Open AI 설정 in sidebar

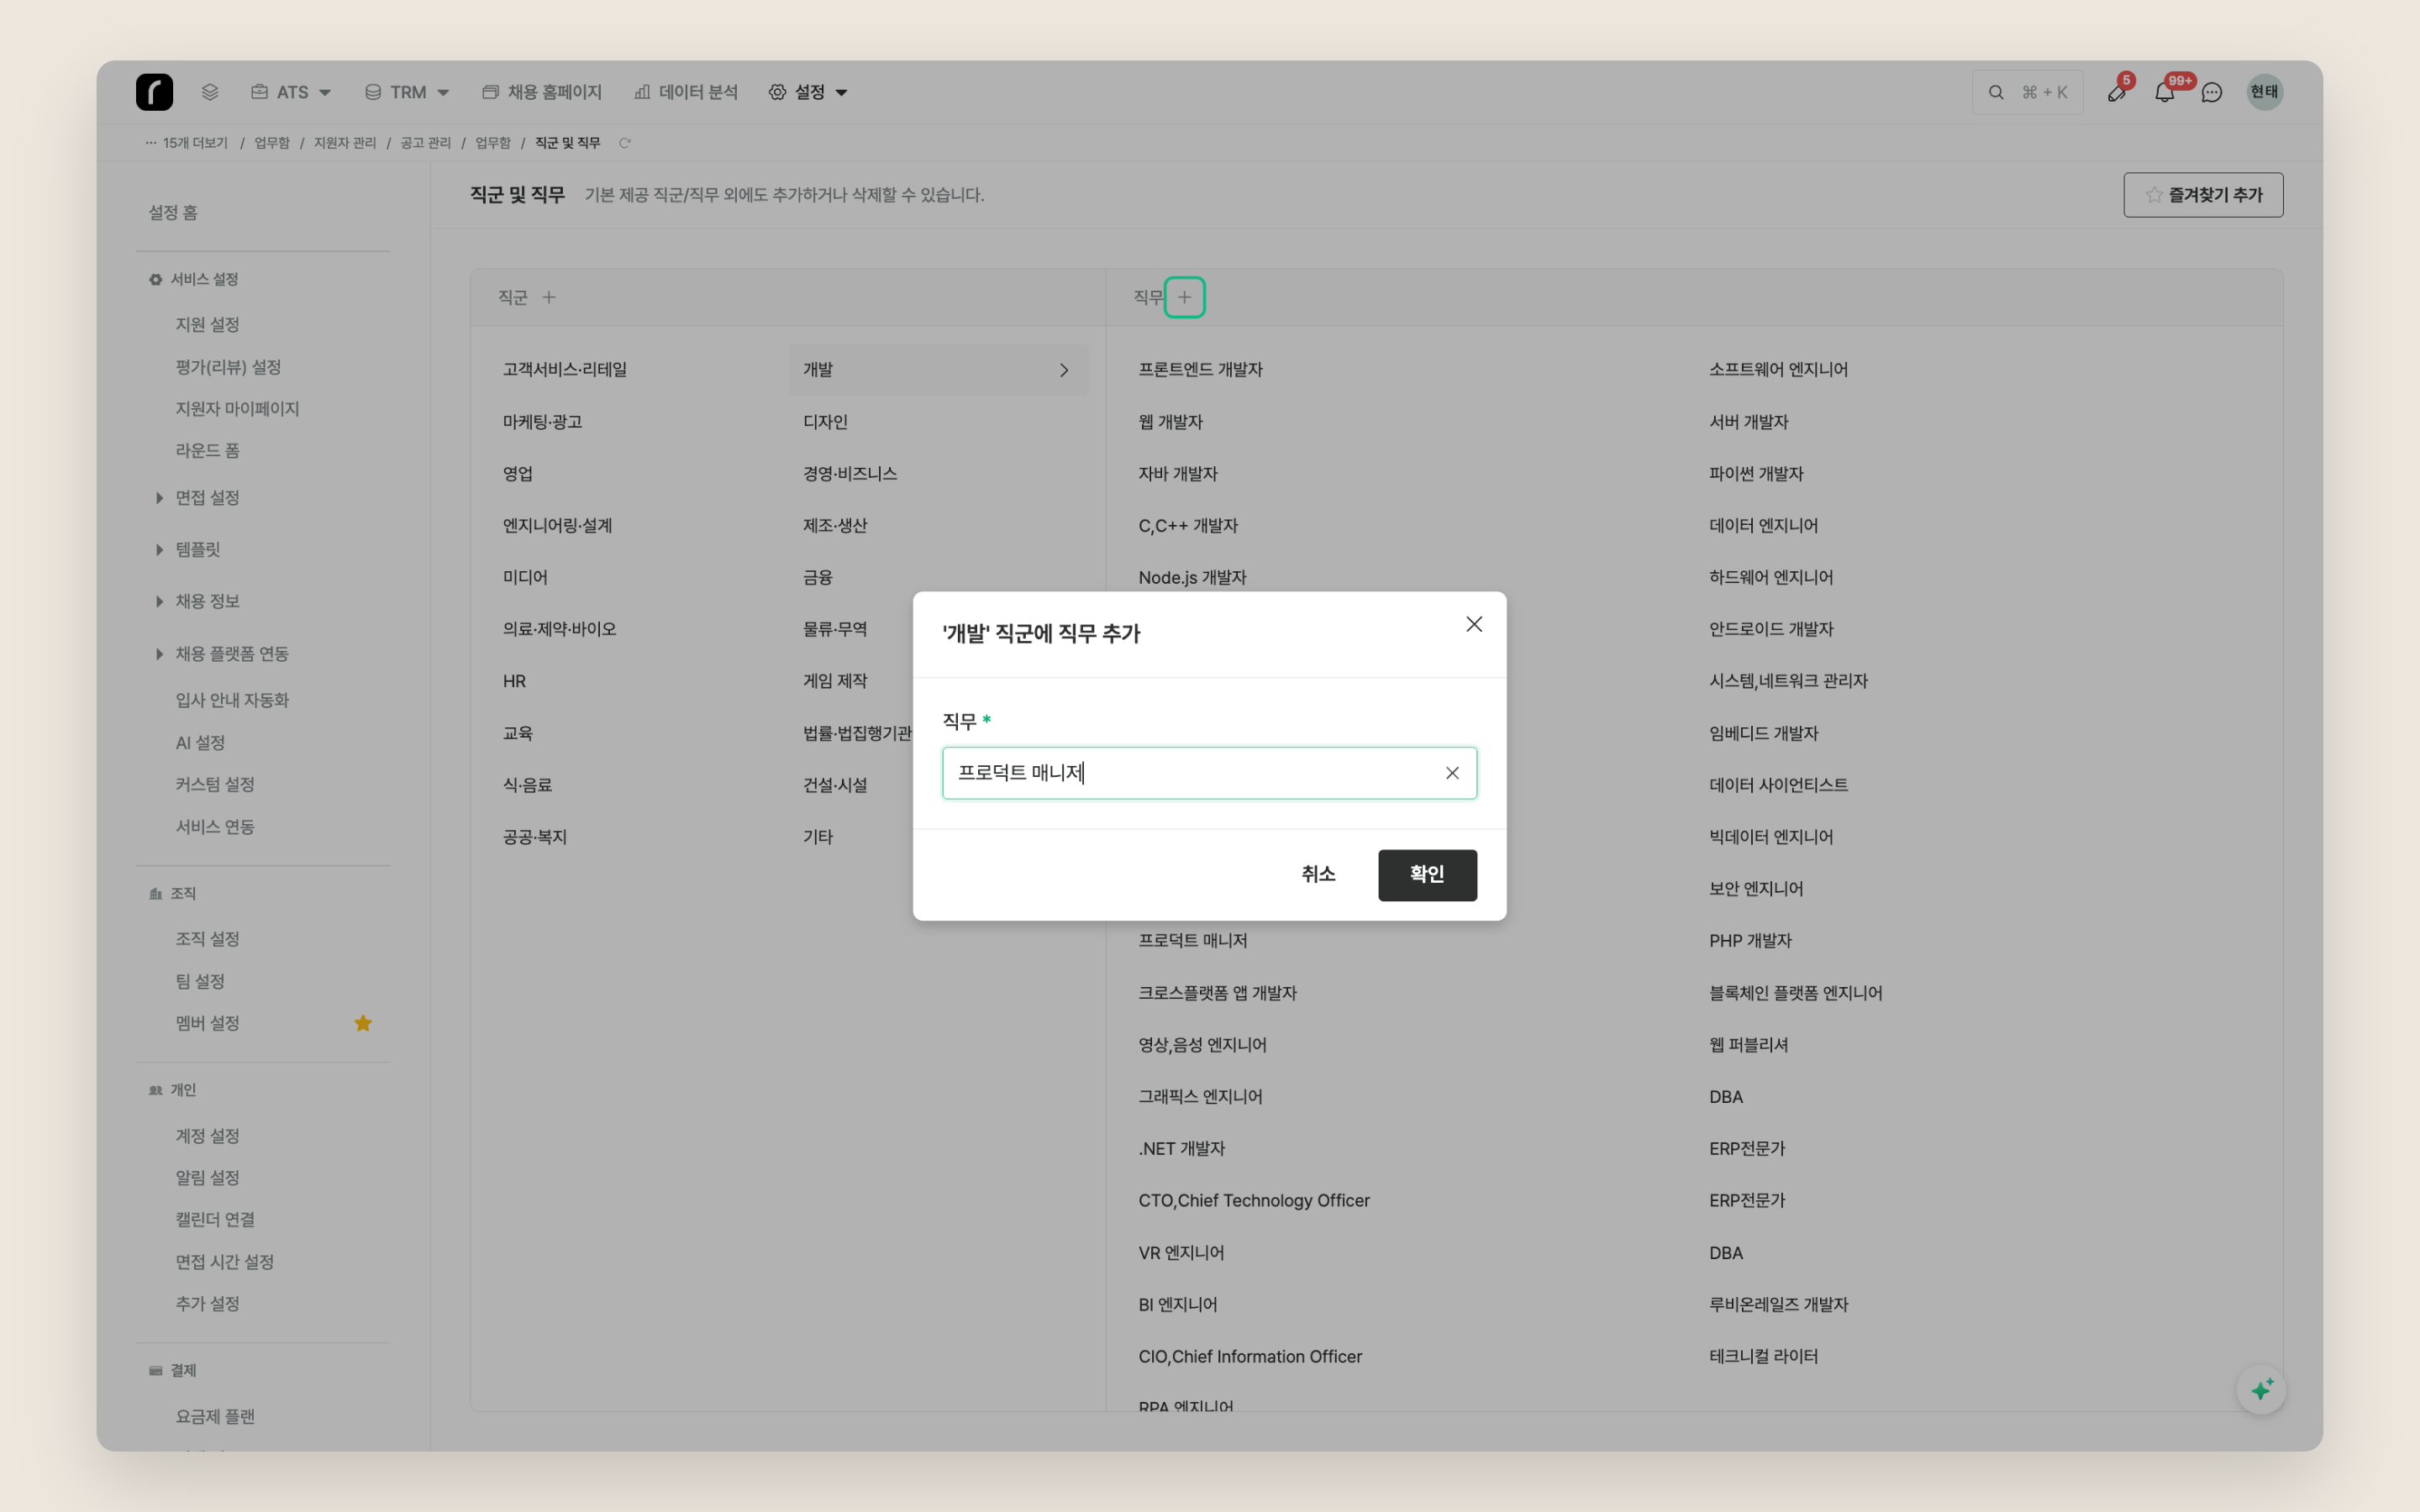[200, 742]
